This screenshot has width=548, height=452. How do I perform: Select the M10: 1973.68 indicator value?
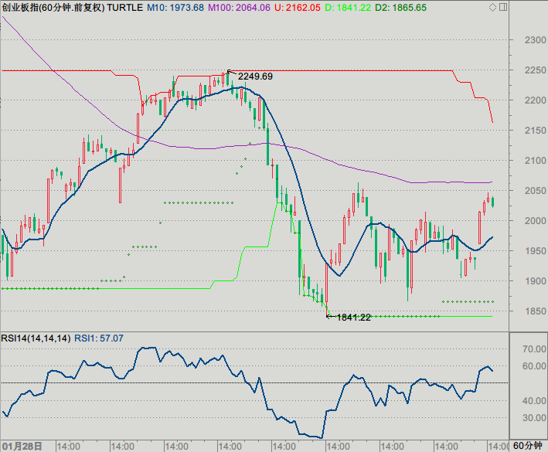[175, 7]
